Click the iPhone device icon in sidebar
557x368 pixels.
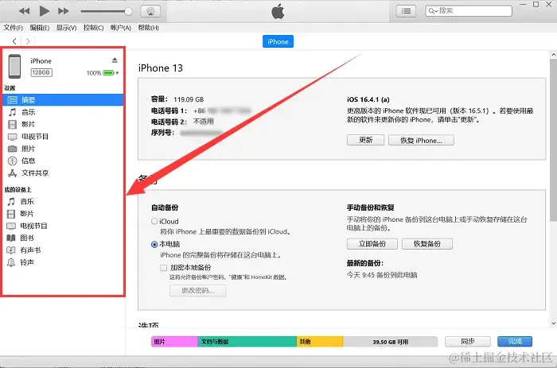tap(15, 66)
